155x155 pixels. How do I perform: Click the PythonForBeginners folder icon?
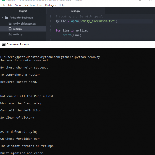6,18
